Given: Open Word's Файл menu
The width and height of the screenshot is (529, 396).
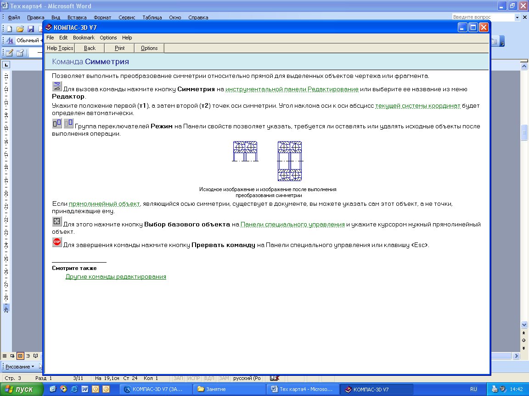Looking at the screenshot, I should pos(14,17).
